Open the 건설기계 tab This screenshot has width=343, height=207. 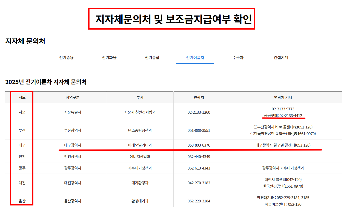pos(281,58)
